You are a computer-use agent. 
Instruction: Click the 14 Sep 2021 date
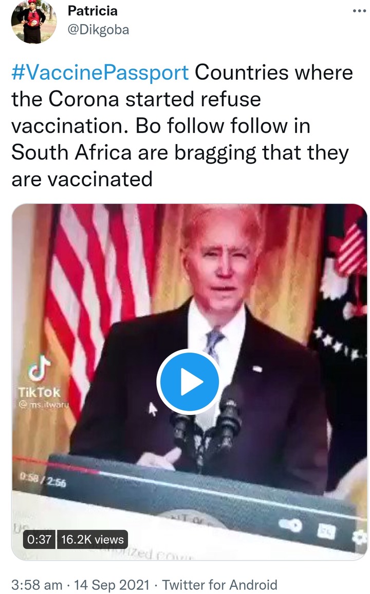(112, 585)
